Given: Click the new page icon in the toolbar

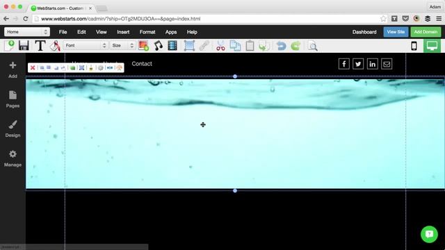Looking at the screenshot, I should (x=9, y=46).
